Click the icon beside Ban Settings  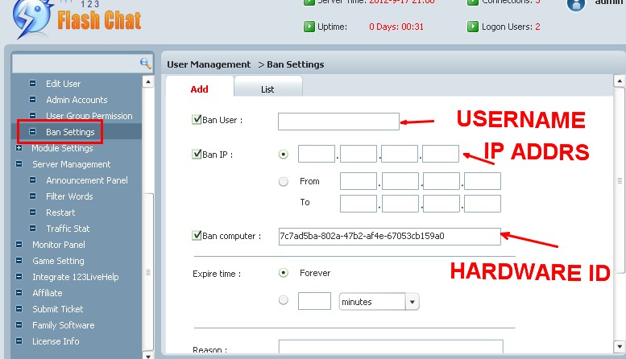(x=33, y=132)
